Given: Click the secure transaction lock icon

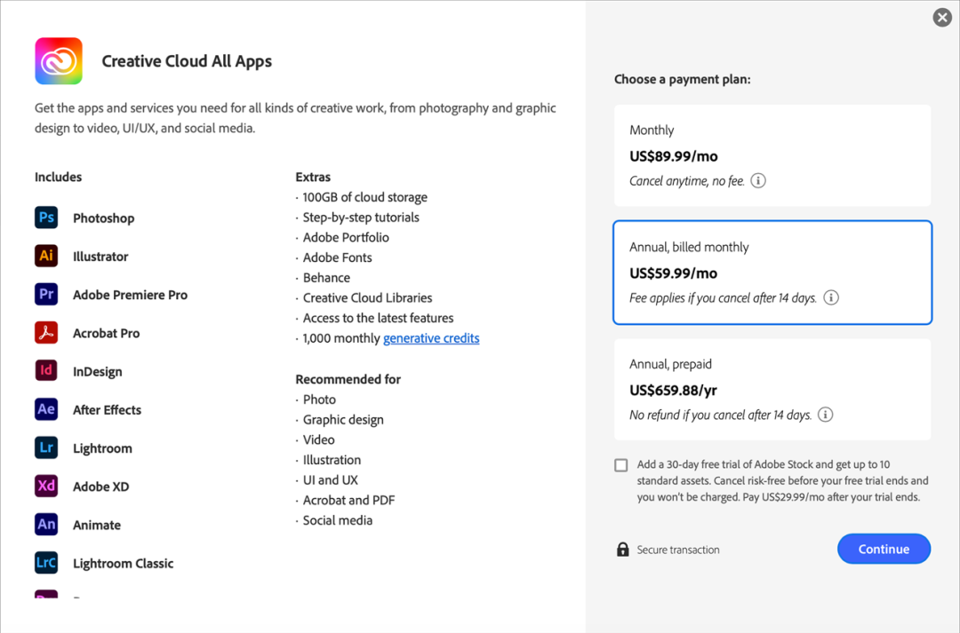Looking at the screenshot, I should pos(620,549).
